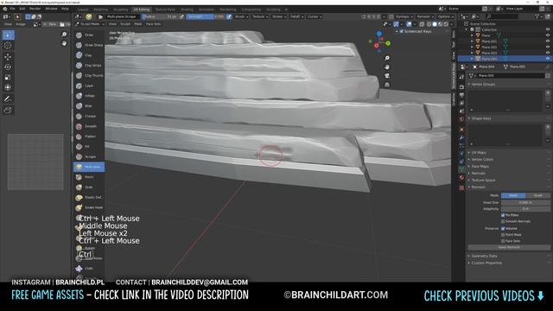
Task: Click the UV editor Annotate tool
Action: point(8,99)
